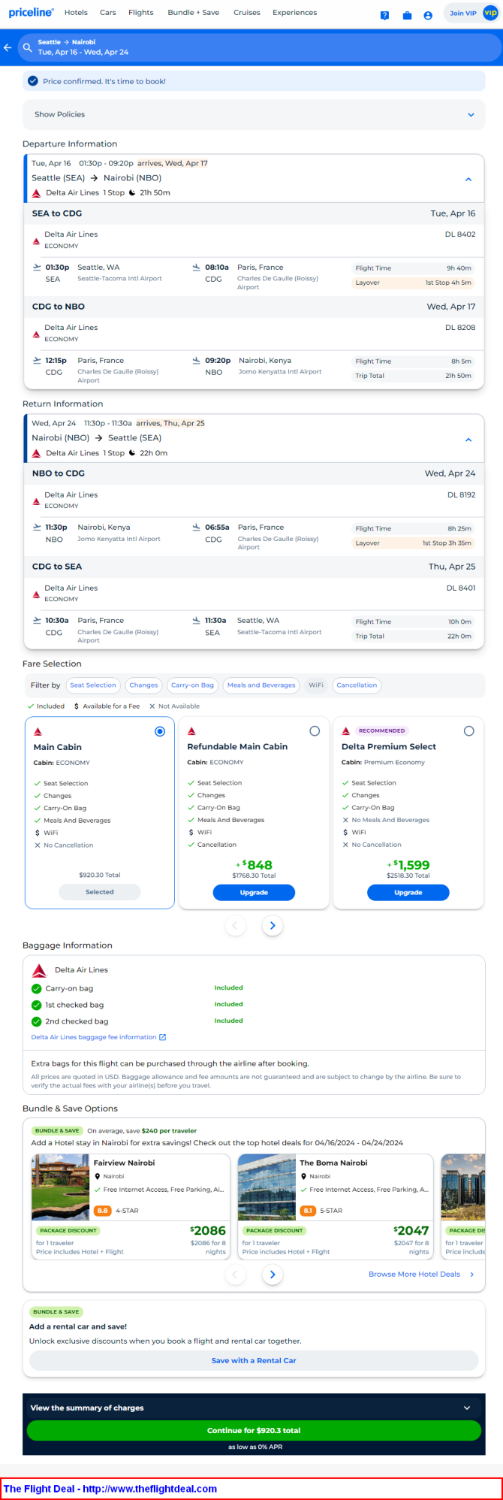
Task: Open the account profile icon
Action: point(428,15)
